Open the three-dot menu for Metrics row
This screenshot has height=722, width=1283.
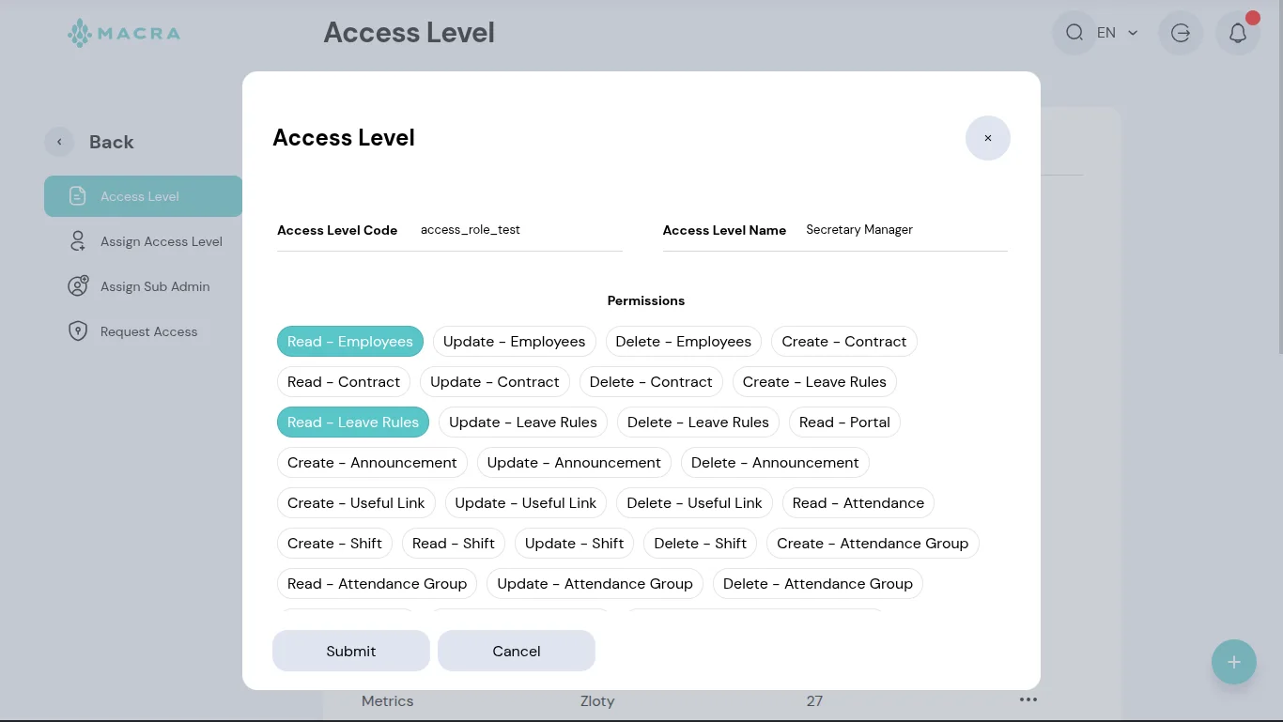click(1028, 699)
